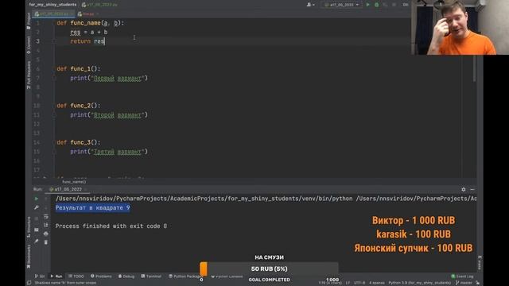The width and height of the screenshot is (509, 286).
Task: Open the Project side tool window
Action: pyautogui.click(x=29, y=21)
